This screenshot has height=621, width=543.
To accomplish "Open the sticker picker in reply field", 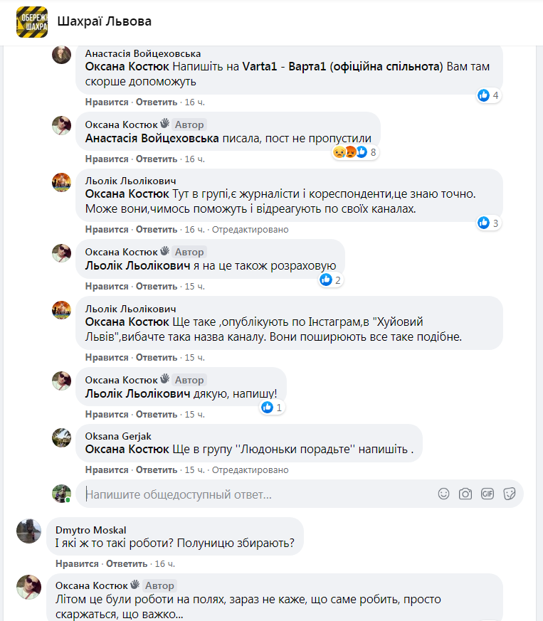I will 509,494.
